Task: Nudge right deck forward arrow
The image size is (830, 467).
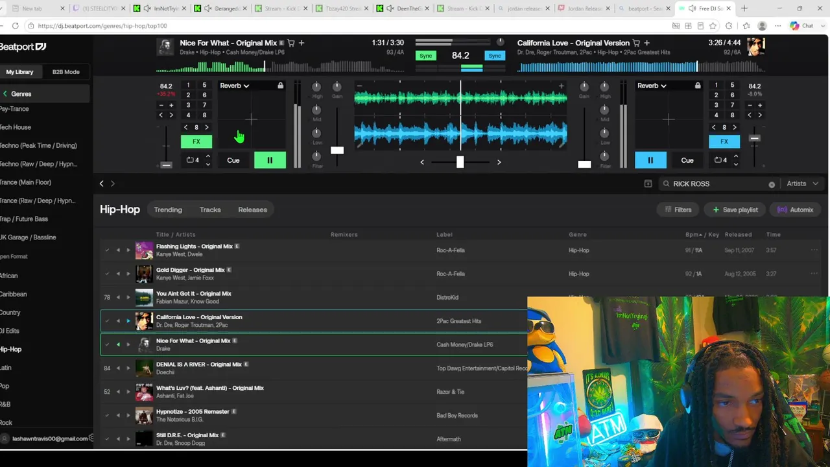Action: [x=760, y=115]
